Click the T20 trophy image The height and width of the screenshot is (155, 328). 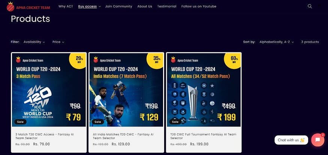click(x=193, y=102)
